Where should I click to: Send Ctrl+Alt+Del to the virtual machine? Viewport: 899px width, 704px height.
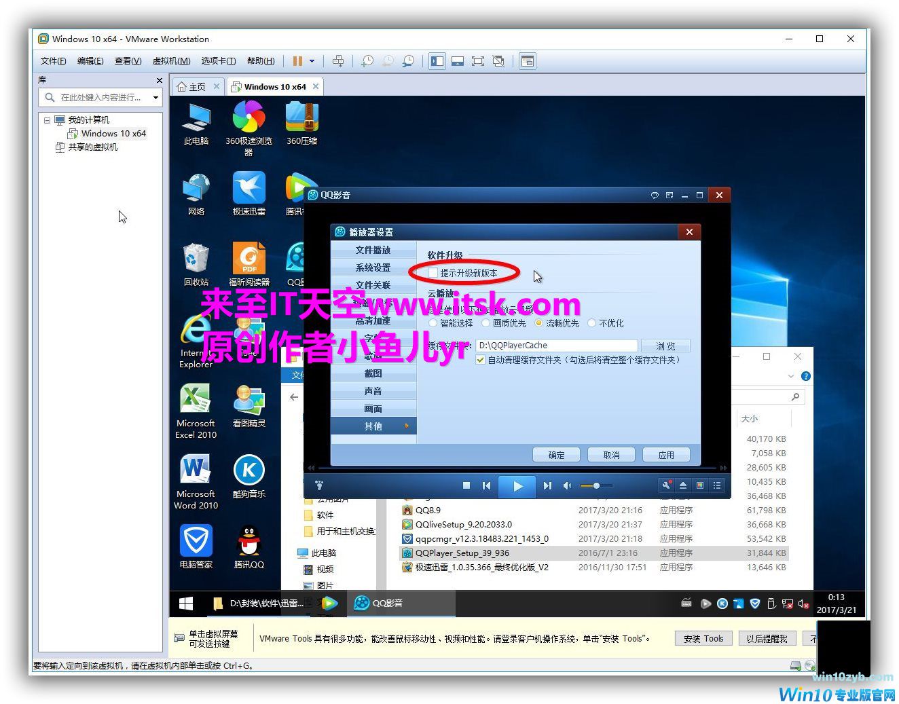click(x=338, y=61)
